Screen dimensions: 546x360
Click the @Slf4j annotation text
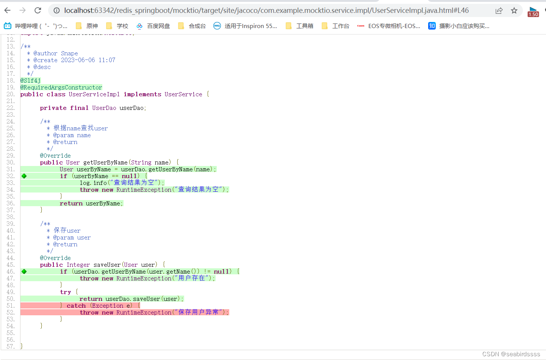[31, 80]
